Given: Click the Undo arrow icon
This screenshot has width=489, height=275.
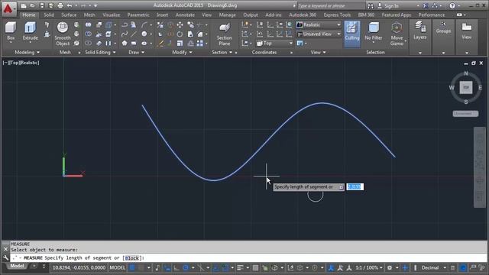Looking at the screenshot, I should tap(70, 5).
